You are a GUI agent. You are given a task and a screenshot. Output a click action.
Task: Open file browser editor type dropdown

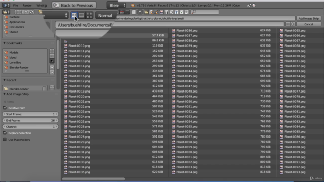click(x=6, y=12)
